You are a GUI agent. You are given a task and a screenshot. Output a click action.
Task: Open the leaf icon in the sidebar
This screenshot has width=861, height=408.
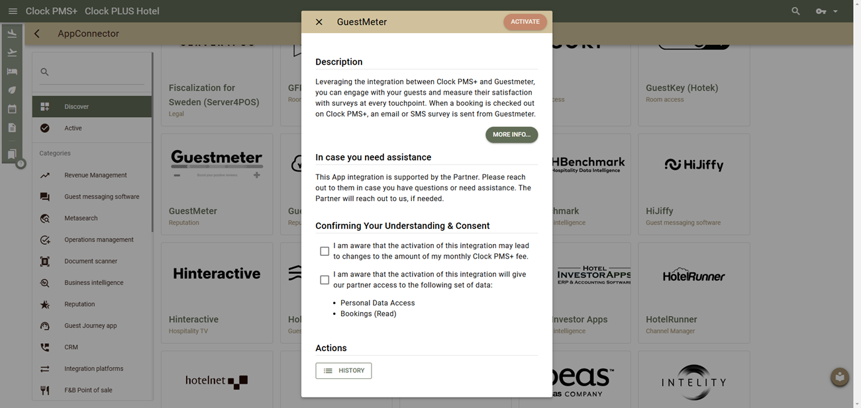coord(12,90)
